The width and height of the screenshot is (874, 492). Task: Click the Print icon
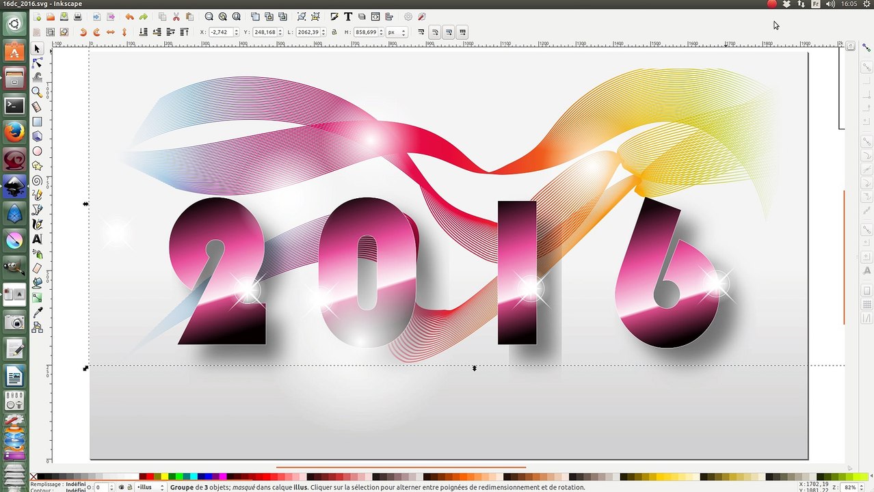pos(78,16)
